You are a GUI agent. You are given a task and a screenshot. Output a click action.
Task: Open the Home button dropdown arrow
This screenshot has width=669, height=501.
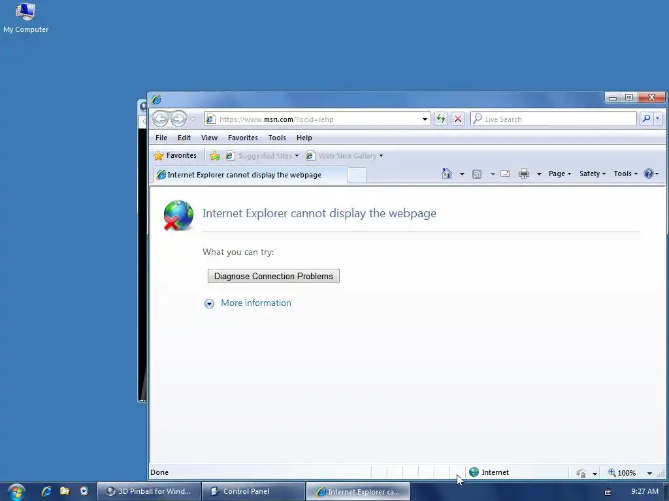462,174
